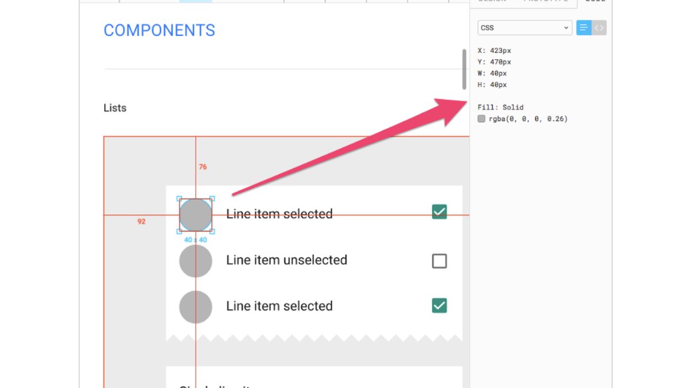
Task: Click the 'COMPONENTS' heading
Action: (160, 30)
